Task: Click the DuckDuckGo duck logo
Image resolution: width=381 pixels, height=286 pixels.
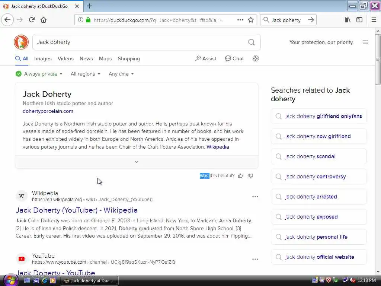Action: pos(21,42)
